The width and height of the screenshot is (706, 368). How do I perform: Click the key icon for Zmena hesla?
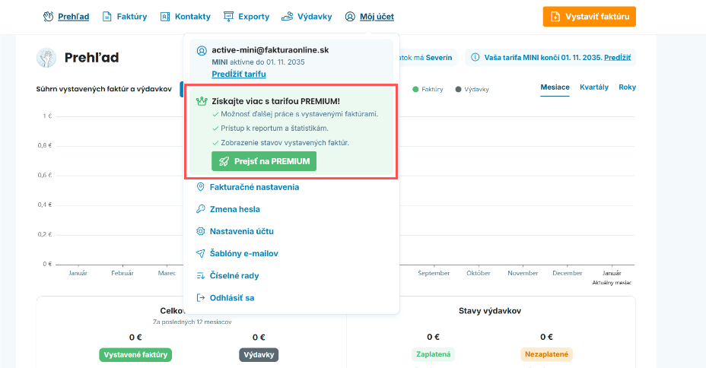[x=200, y=209]
